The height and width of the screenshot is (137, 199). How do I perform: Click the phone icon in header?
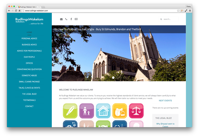coord(66,19)
